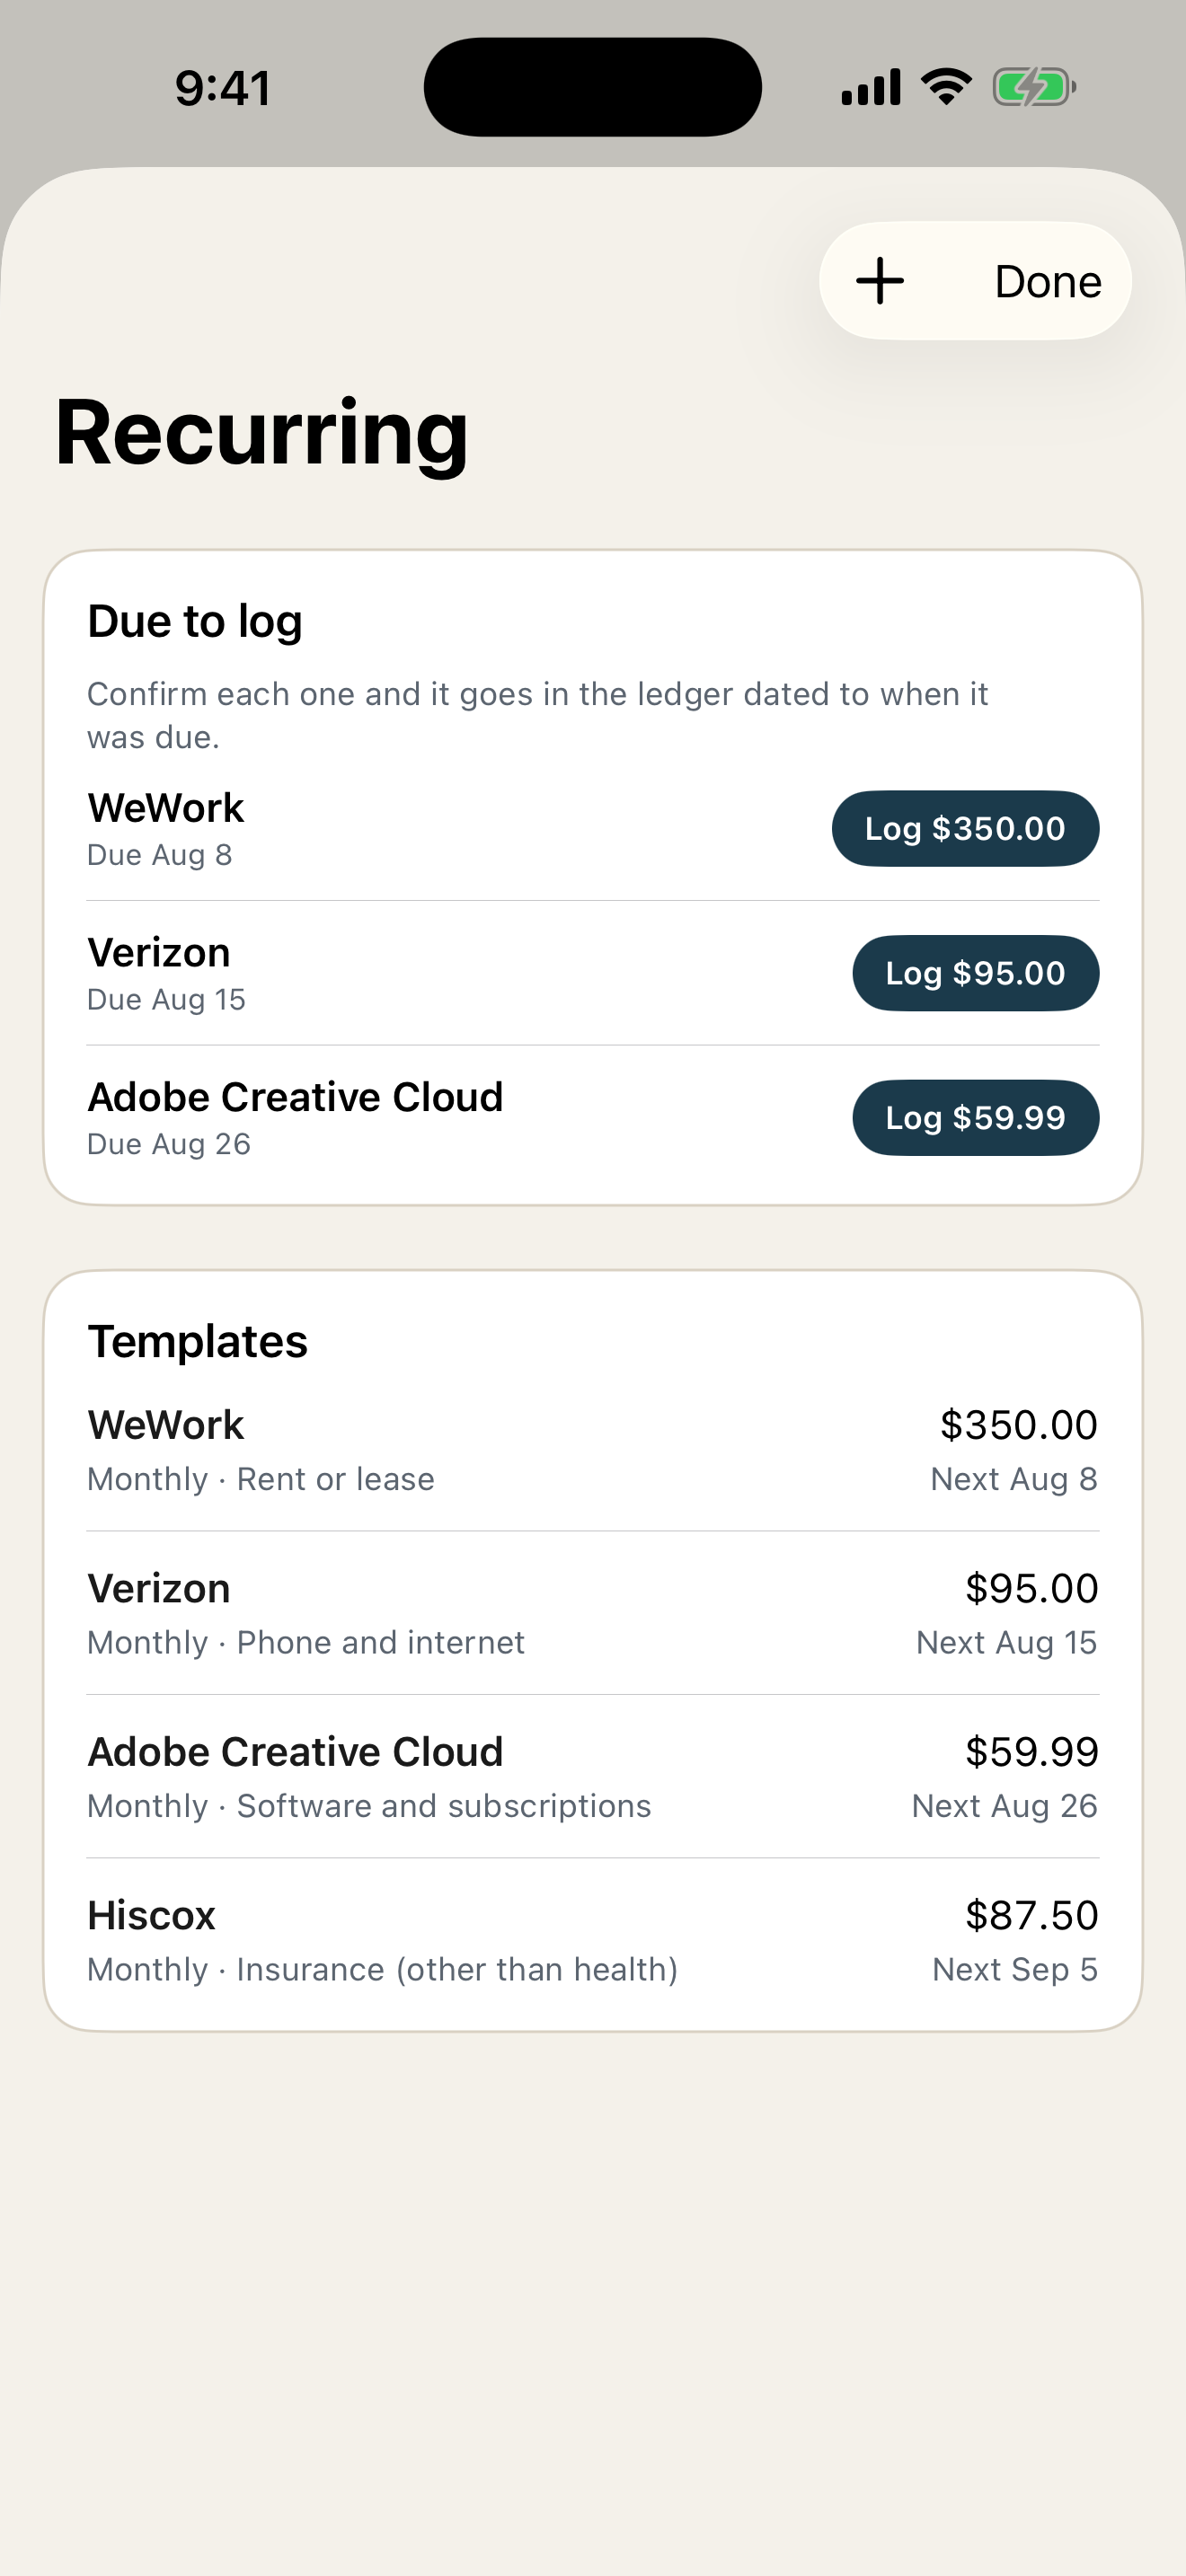Tap the Recurring page title
1186x2576 pixels.
click(x=261, y=432)
